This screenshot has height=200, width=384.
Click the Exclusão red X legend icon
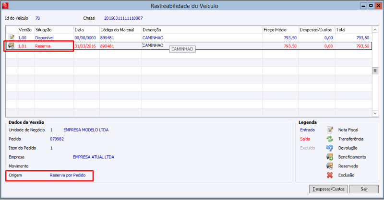330,175
